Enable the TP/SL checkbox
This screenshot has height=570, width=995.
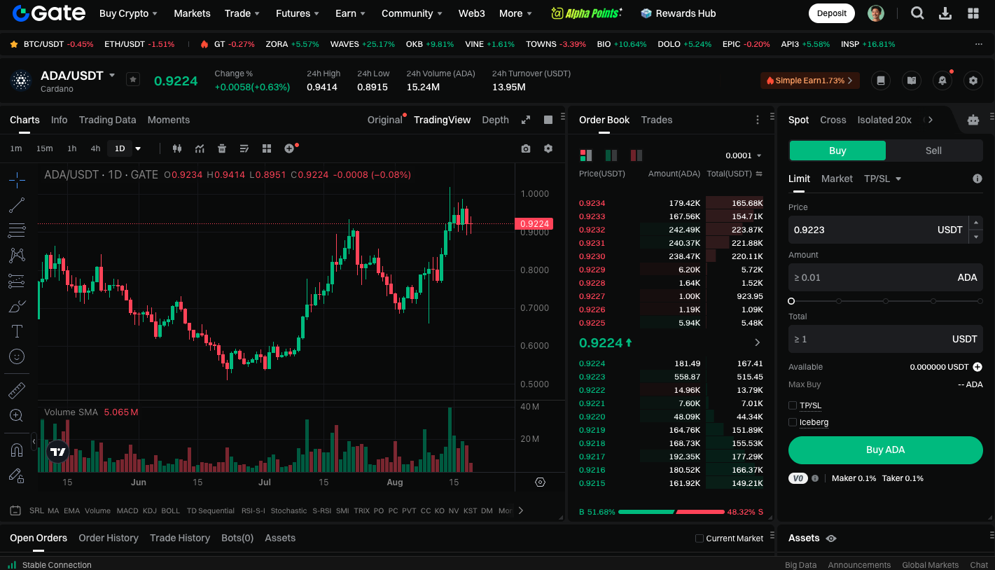click(x=793, y=405)
